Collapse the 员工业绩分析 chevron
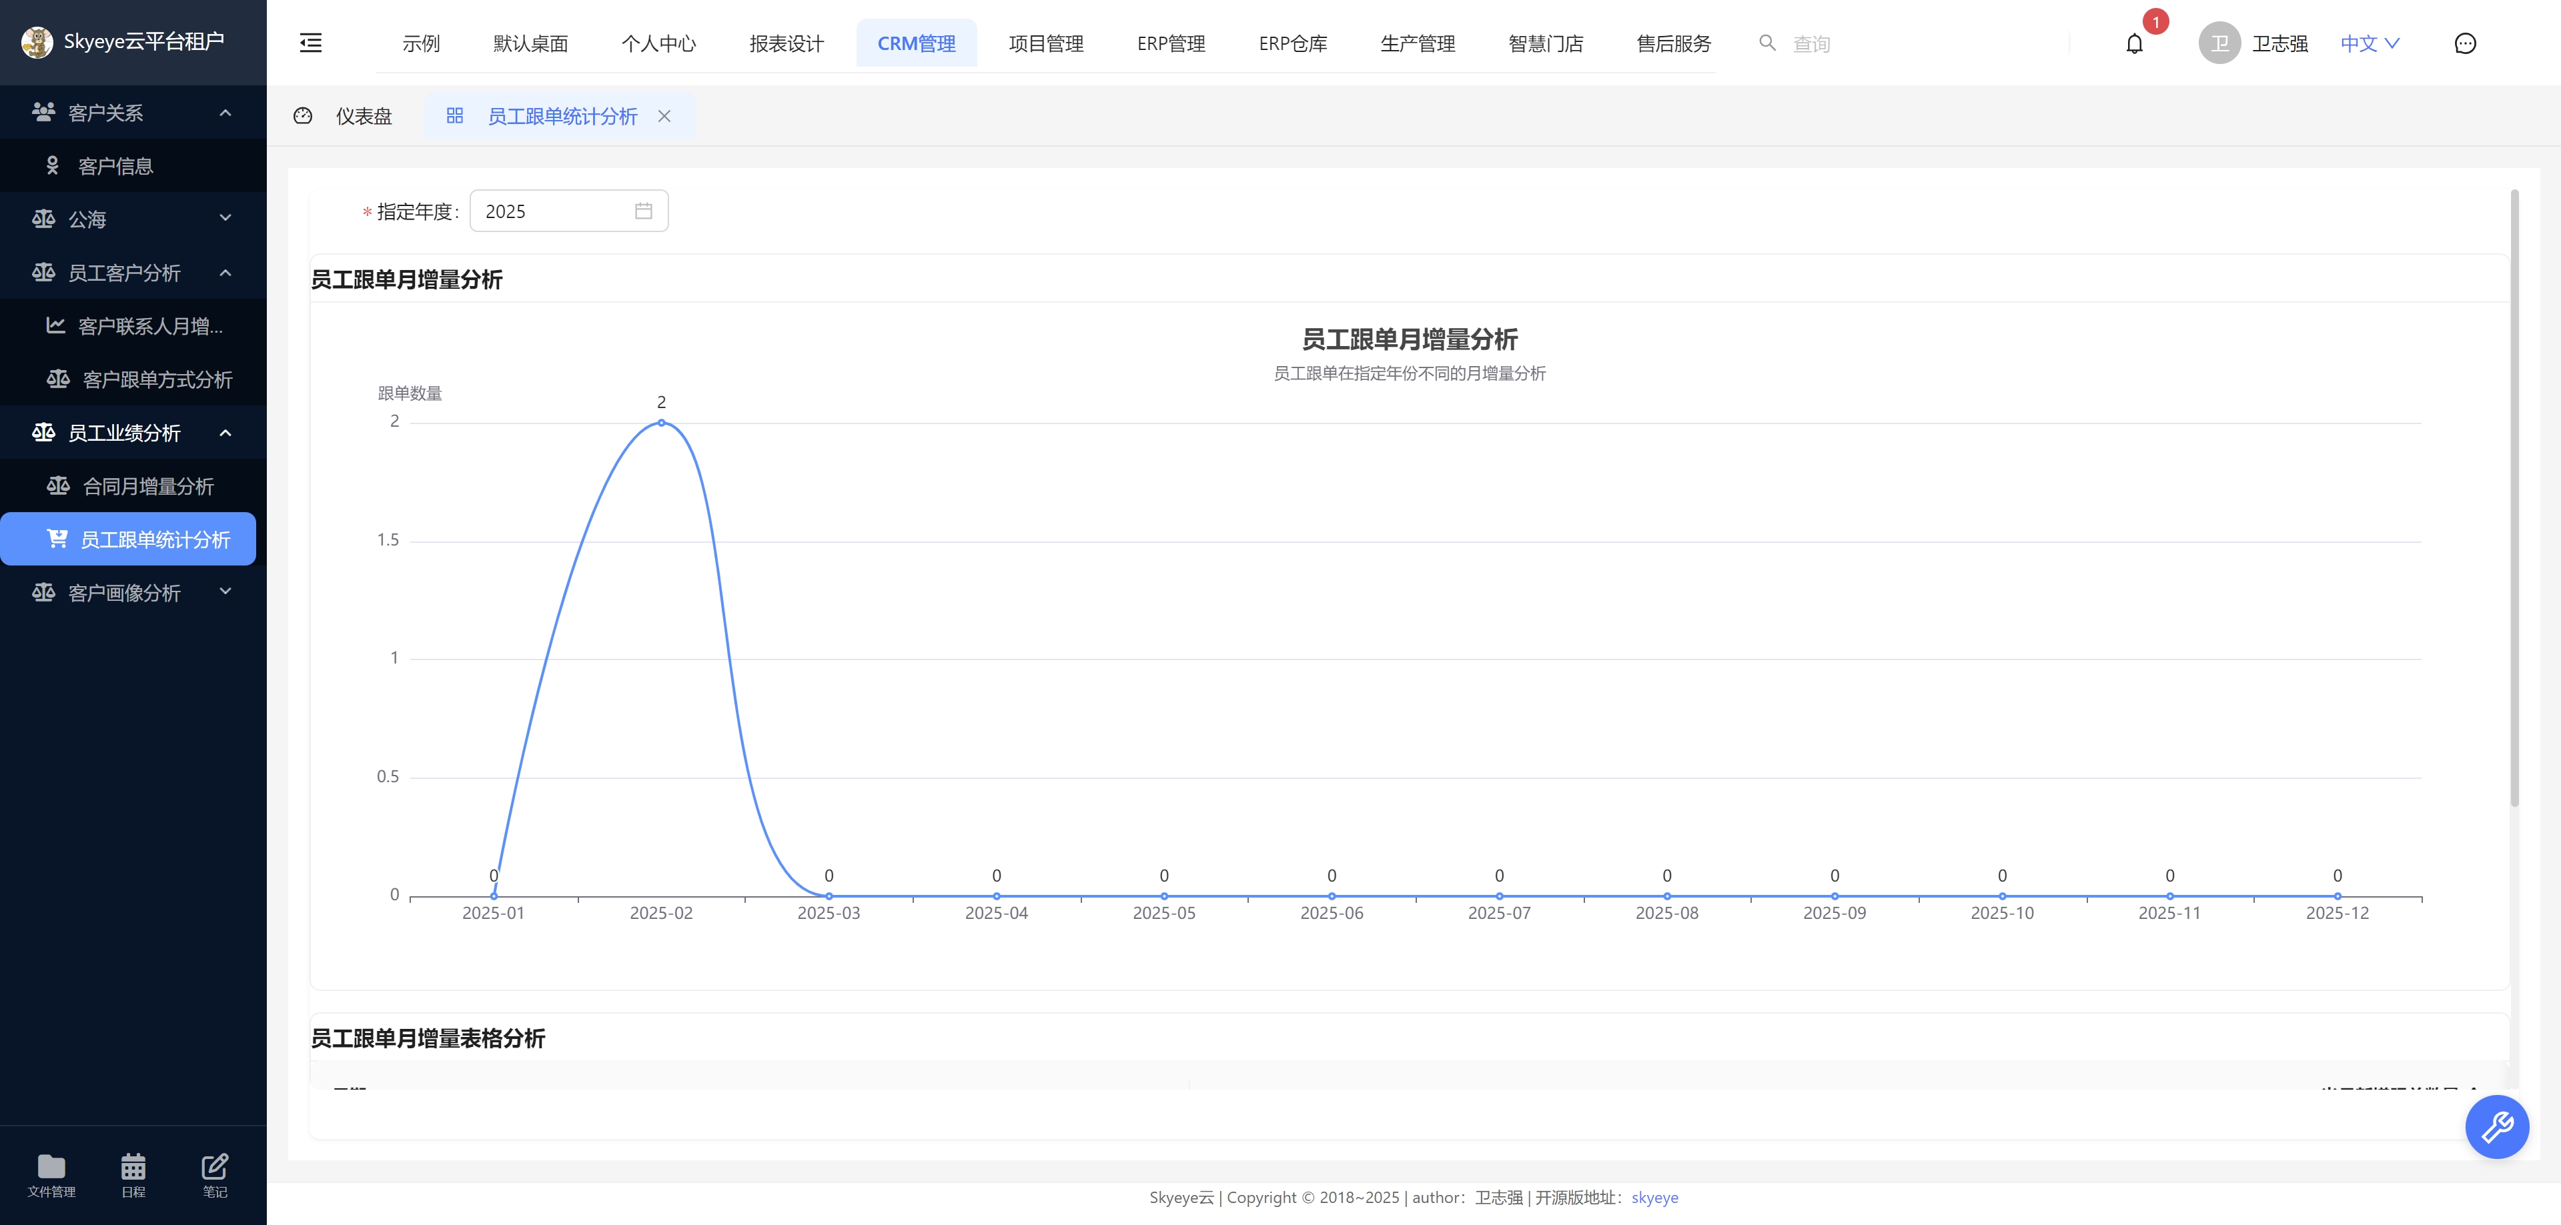 tap(225, 432)
